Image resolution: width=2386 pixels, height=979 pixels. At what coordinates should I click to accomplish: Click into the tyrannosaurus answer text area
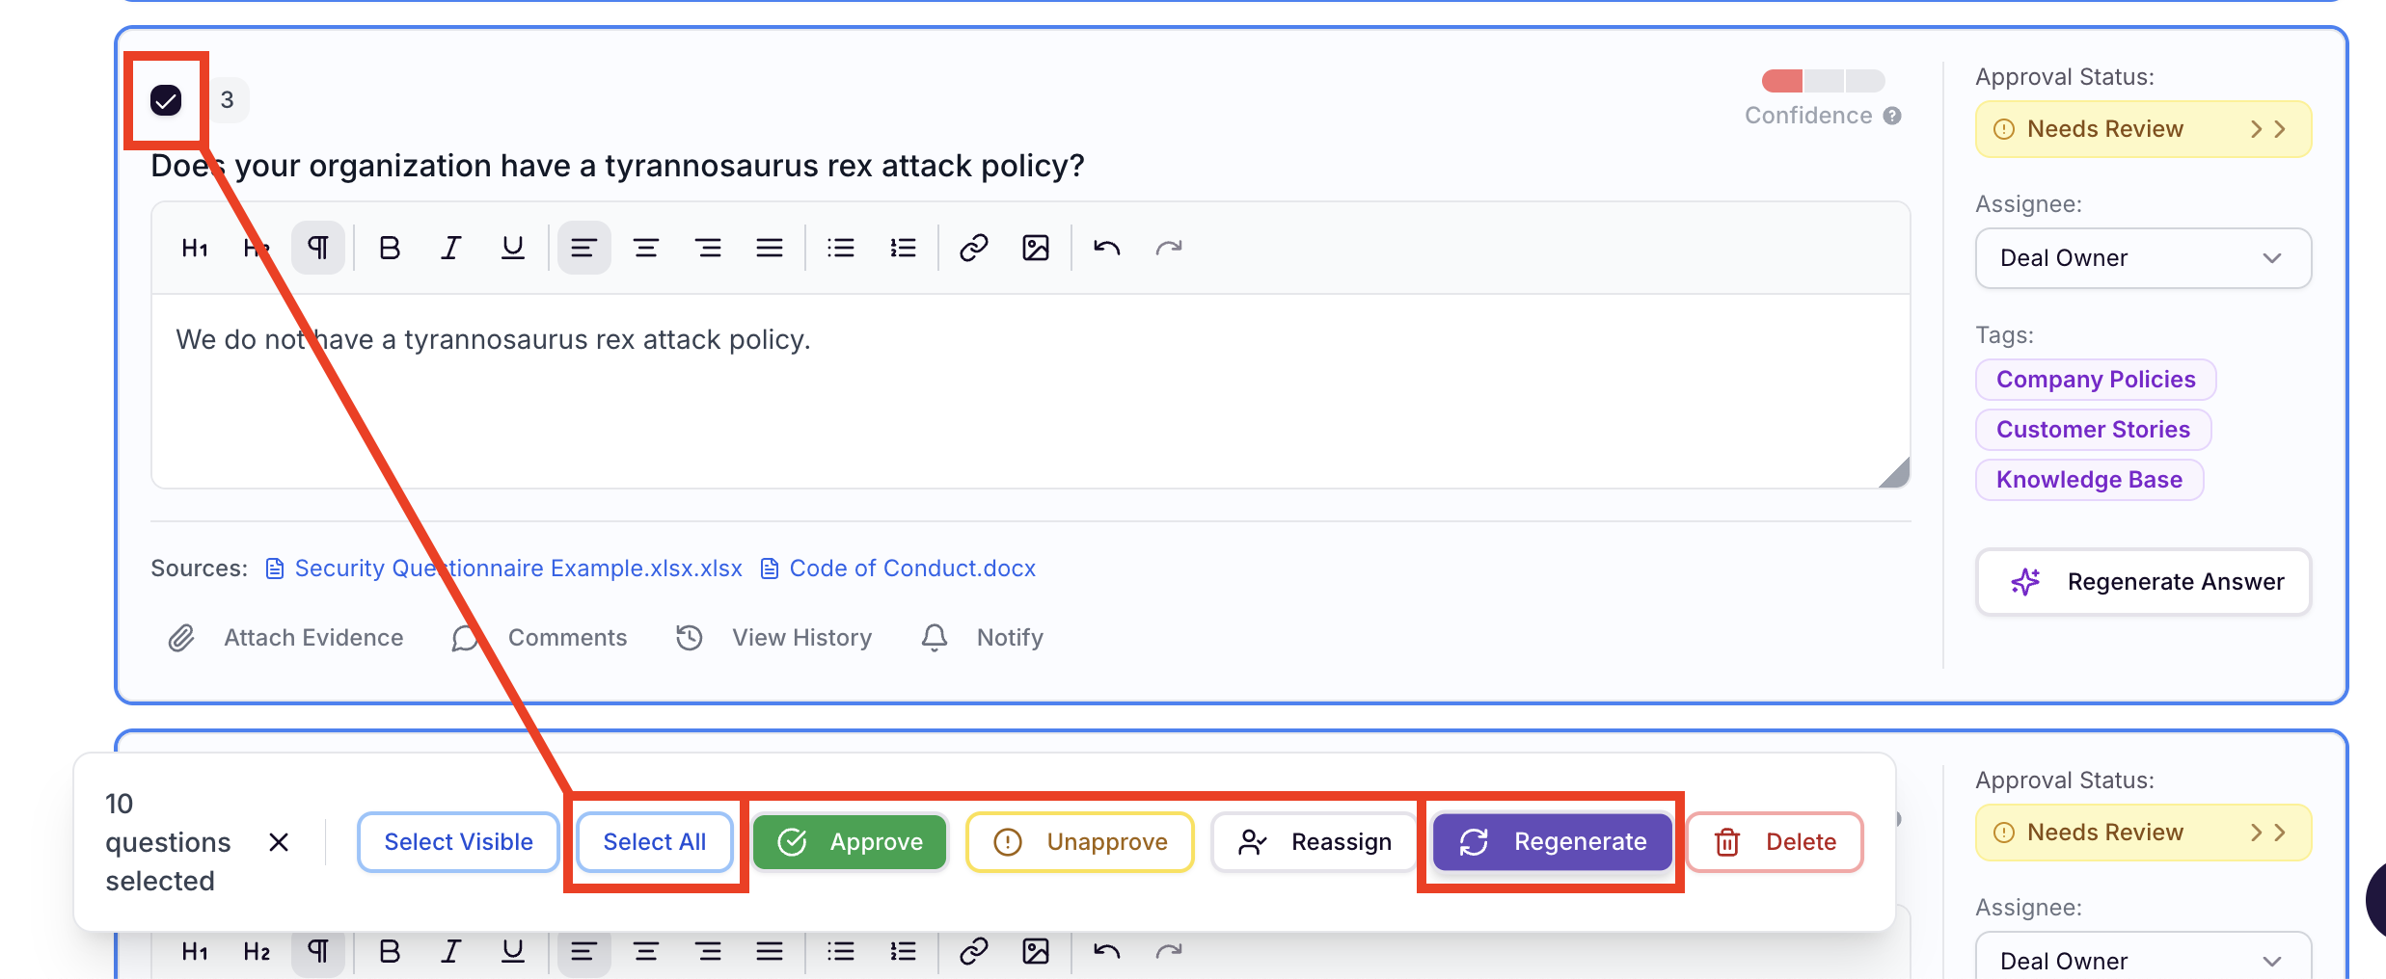pos(1030,391)
